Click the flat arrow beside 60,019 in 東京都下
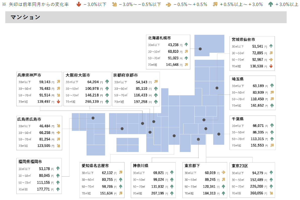 223,173
